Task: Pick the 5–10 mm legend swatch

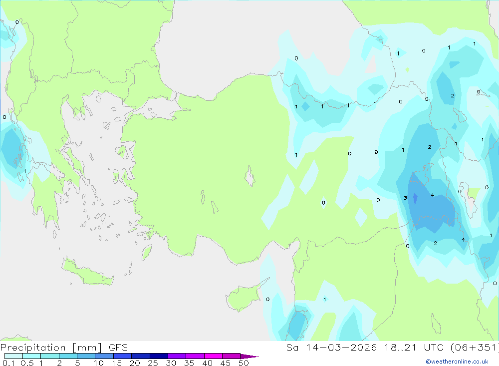Action: pyautogui.click(x=86, y=356)
